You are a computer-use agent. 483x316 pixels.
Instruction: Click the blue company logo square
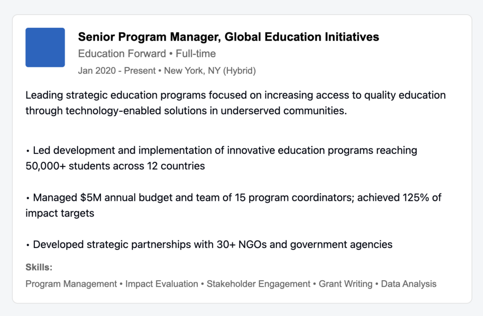45,48
